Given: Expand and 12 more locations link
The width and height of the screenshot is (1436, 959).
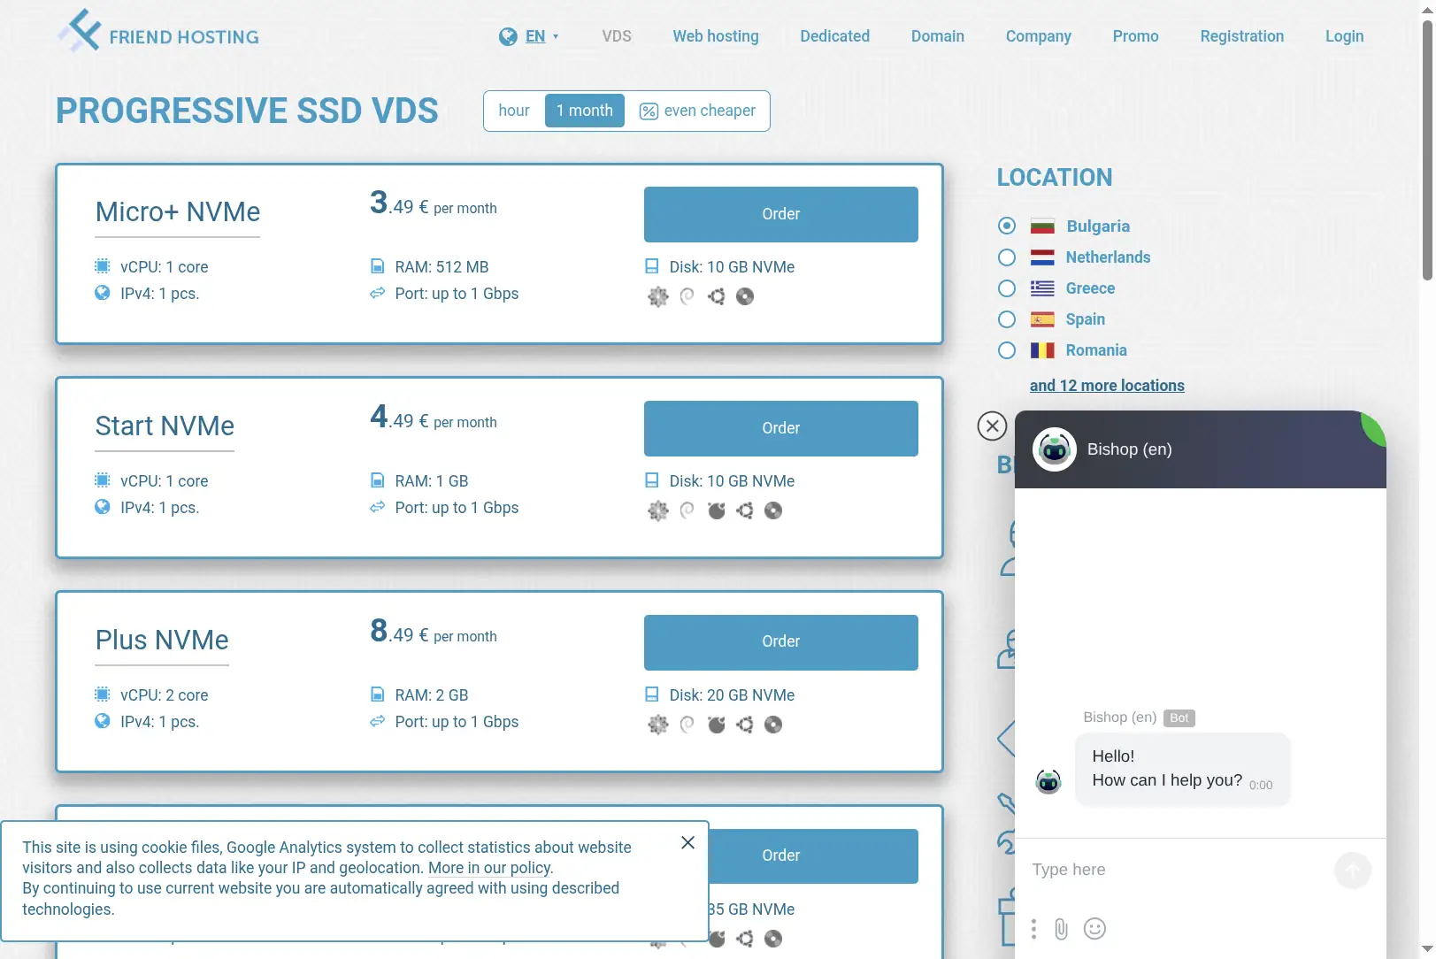Looking at the screenshot, I should 1107,386.
